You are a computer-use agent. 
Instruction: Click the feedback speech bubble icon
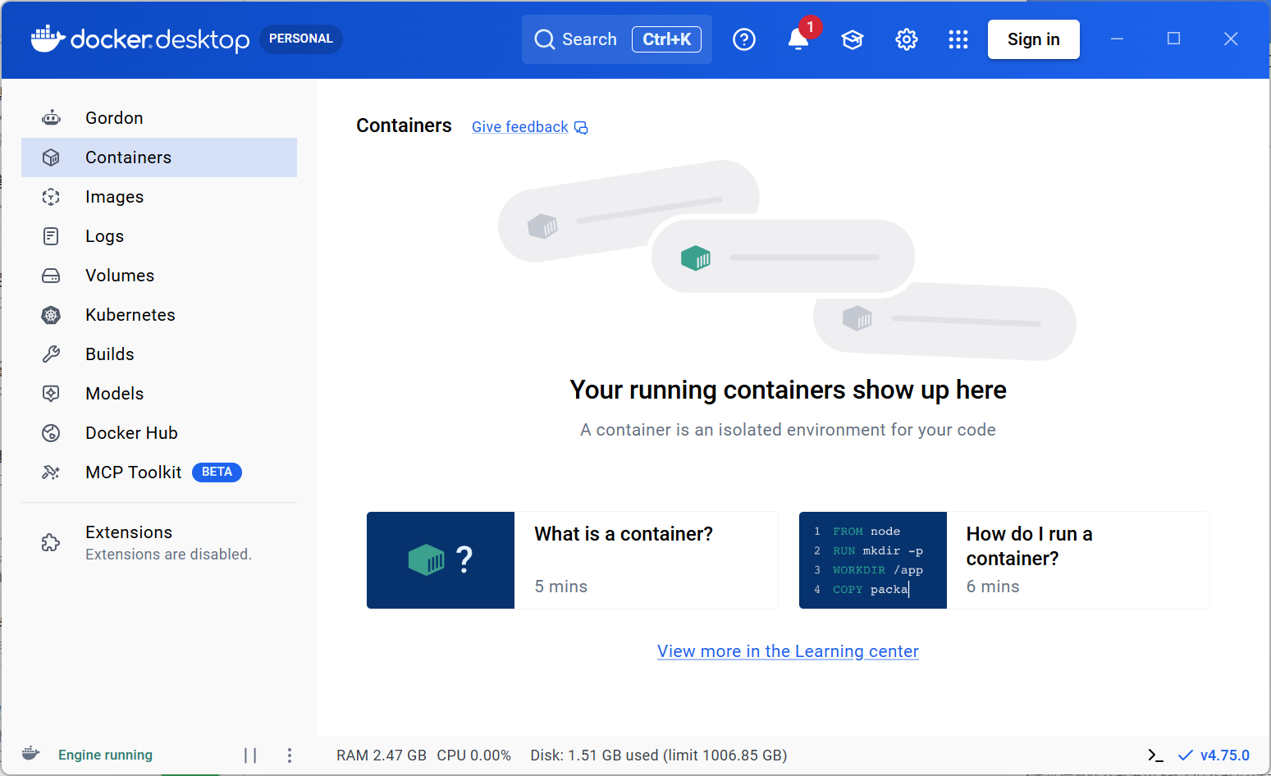(581, 127)
